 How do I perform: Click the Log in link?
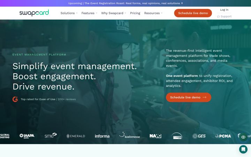[224, 10]
